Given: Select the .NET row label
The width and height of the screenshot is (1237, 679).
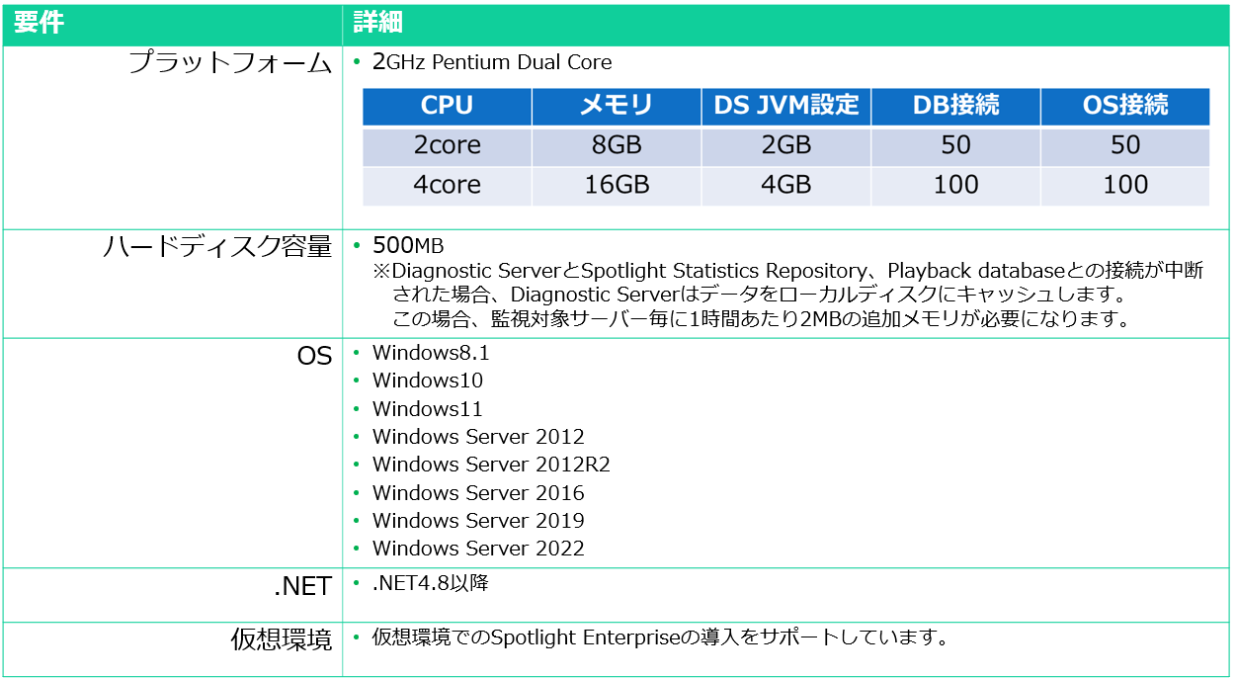Looking at the screenshot, I should [302, 586].
